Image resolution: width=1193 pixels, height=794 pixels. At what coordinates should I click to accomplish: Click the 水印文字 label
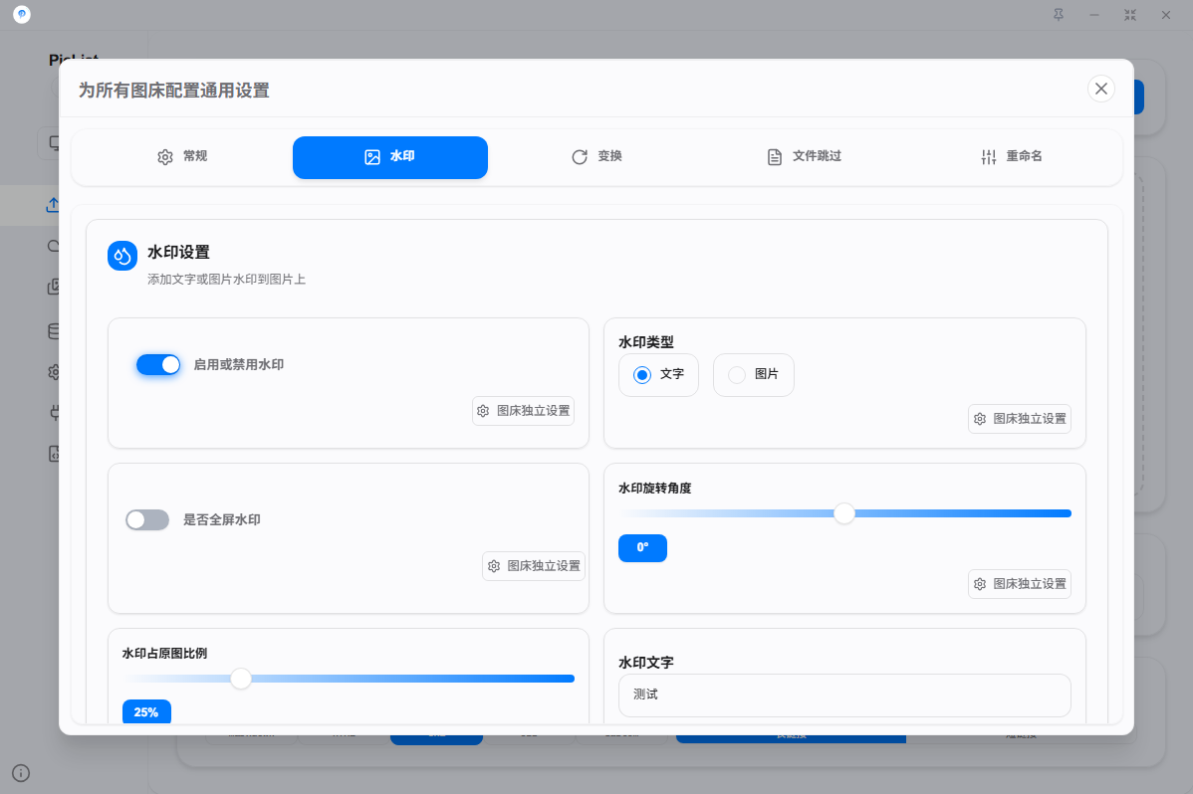tap(646, 663)
